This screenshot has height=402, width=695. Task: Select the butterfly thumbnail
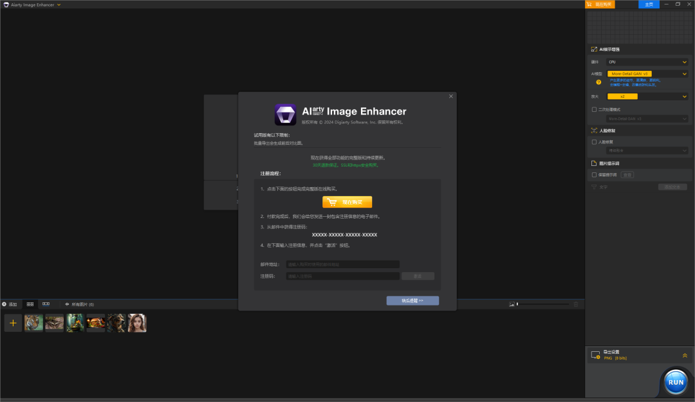(x=55, y=323)
